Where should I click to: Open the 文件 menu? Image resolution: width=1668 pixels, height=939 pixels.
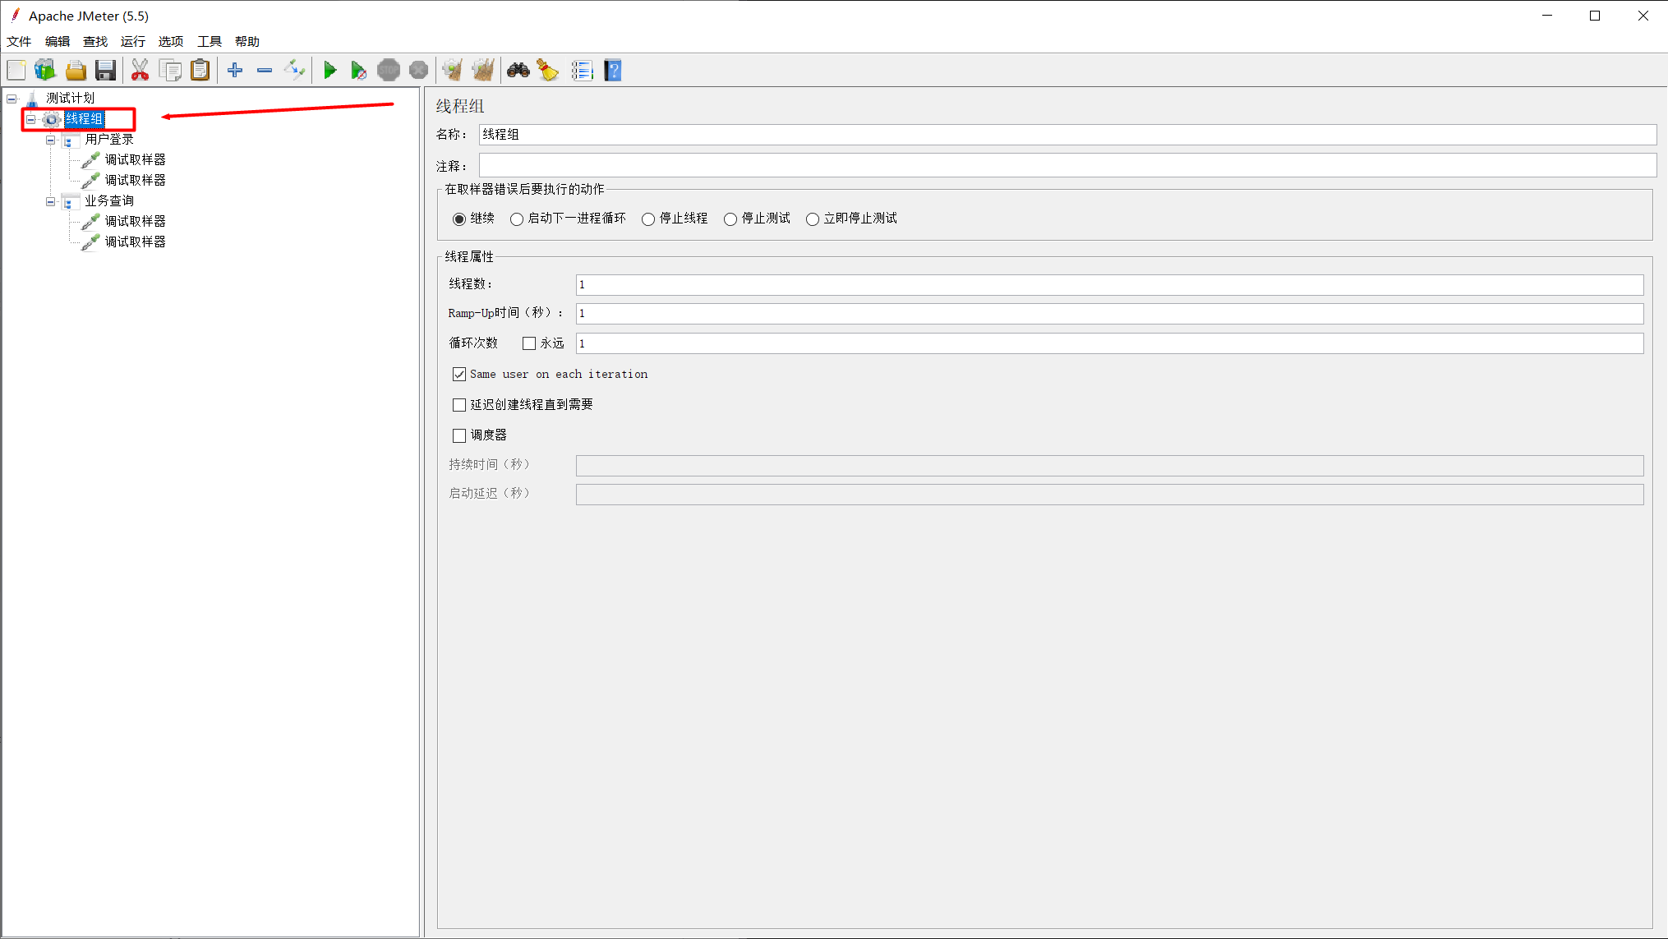click(19, 42)
